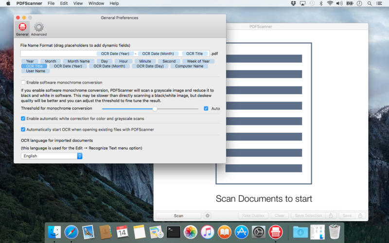
Task: Open the File menu
Action: 51,3
